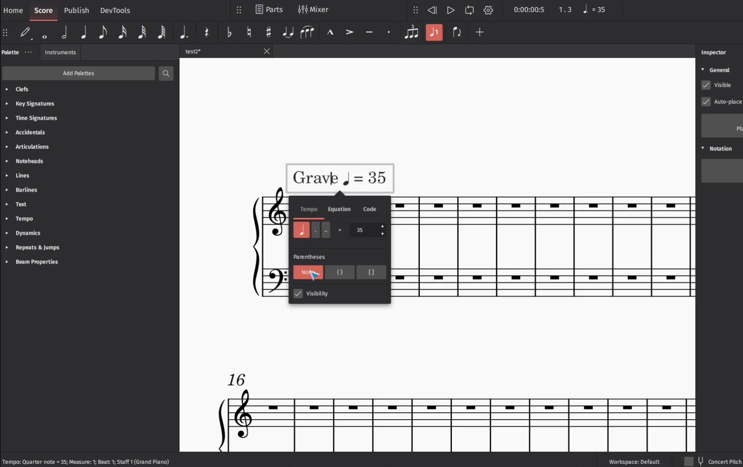This screenshot has width=743, height=467.
Task: Click the palette search magnifier button
Action: [x=166, y=73]
